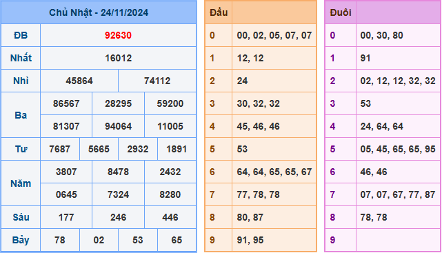This screenshot has width=442, height=253.
Task: Select Năm prize number 2432
Action: click(170, 172)
